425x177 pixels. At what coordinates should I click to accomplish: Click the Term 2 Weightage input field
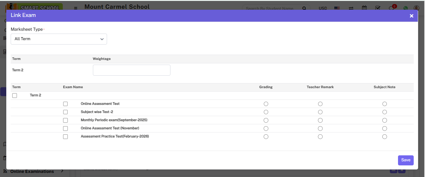pos(132,70)
